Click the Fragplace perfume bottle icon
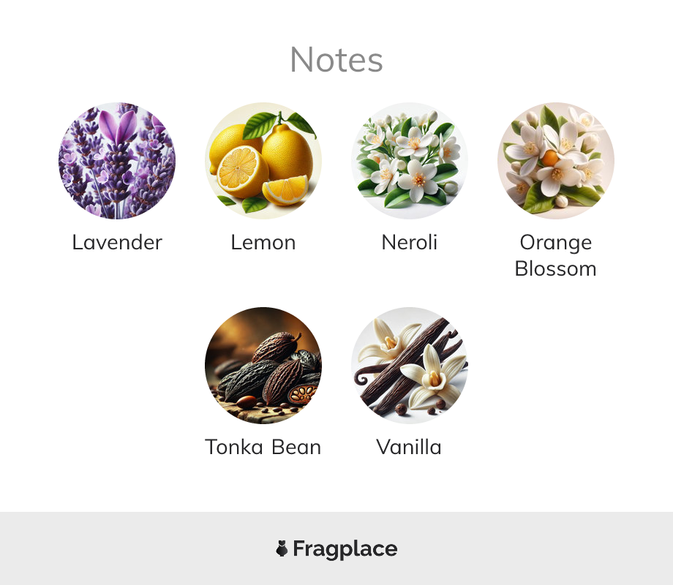 pyautogui.click(x=282, y=548)
